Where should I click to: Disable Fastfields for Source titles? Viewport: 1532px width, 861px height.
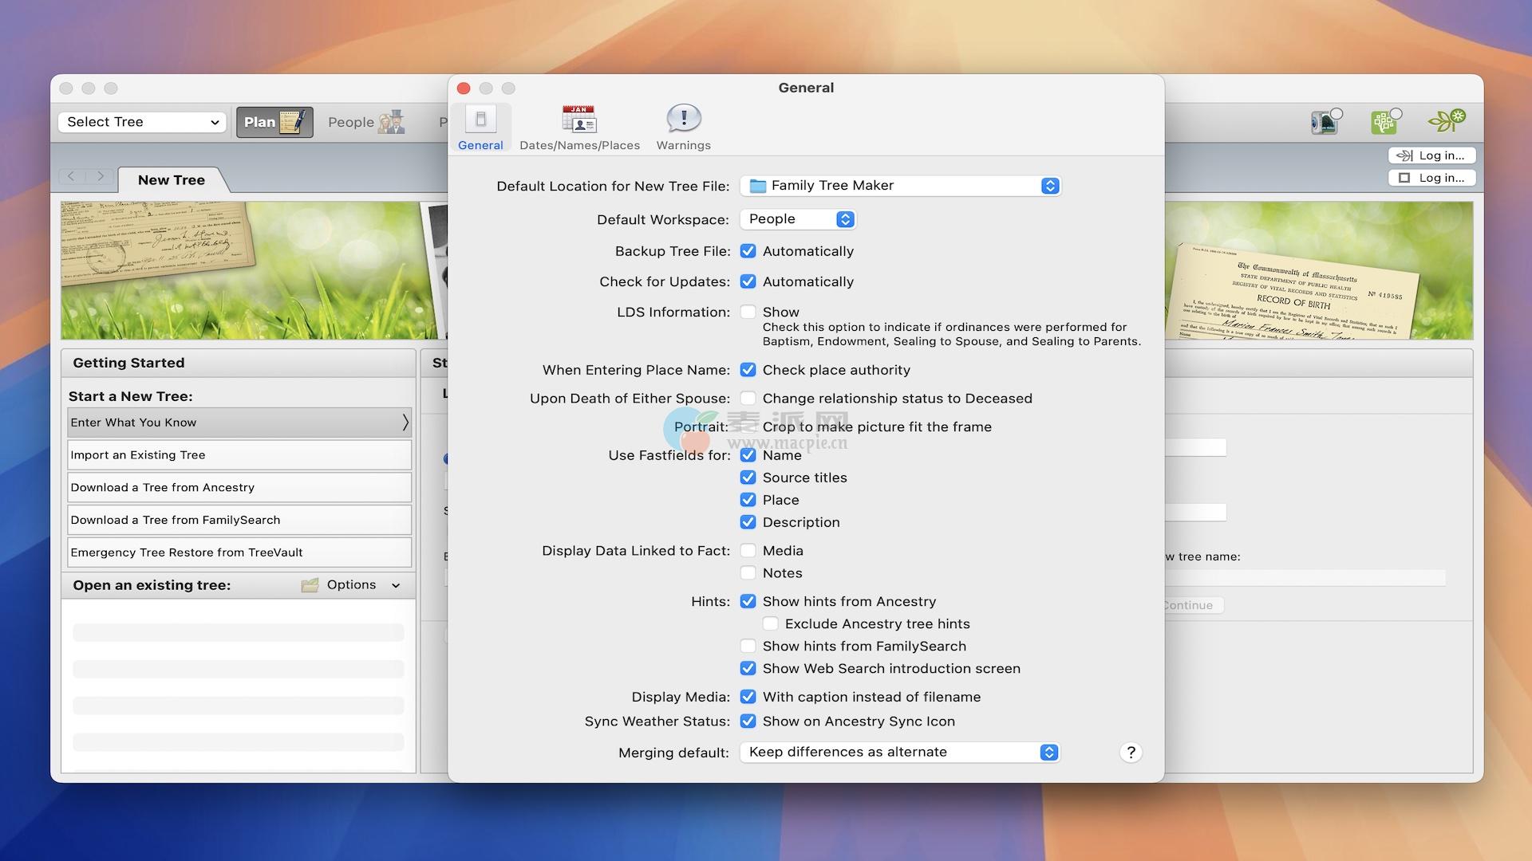pos(748,478)
